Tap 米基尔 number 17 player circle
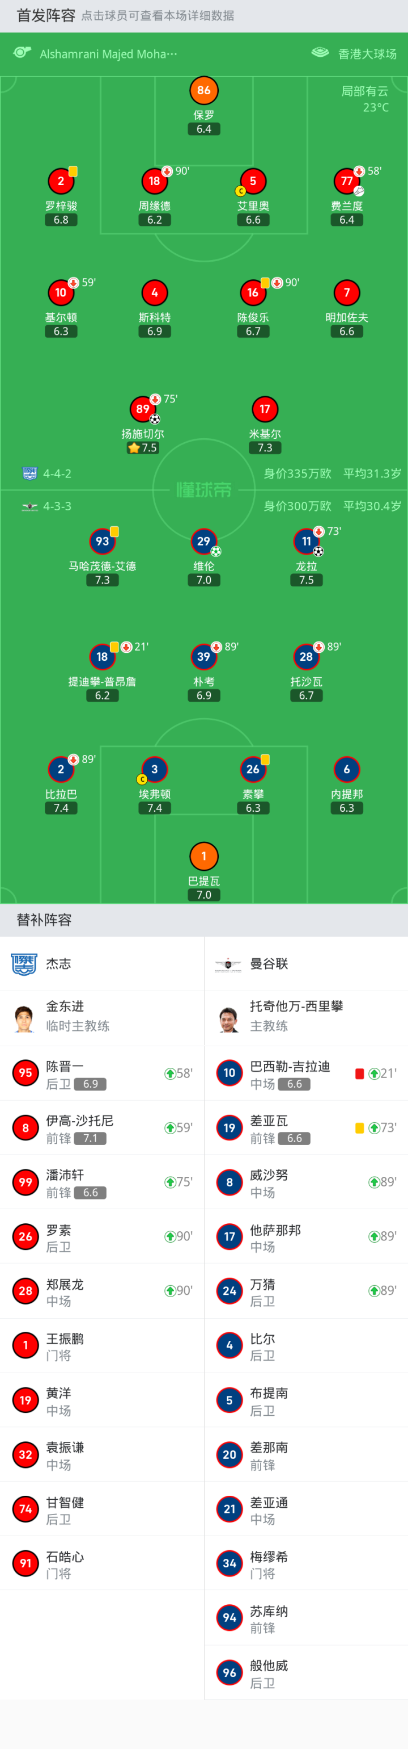The image size is (408, 1749). point(265,409)
